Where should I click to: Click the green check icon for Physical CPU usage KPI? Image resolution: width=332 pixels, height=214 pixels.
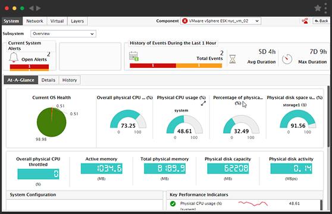click(173, 204)
